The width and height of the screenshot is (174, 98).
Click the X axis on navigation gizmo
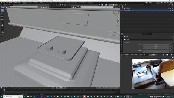[118, 13]
